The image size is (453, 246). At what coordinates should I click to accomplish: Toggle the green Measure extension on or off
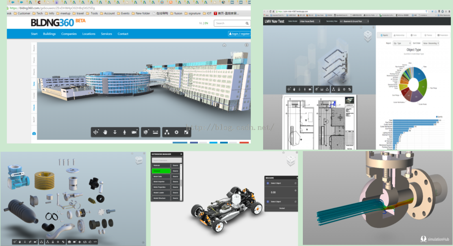click(161, 171)
